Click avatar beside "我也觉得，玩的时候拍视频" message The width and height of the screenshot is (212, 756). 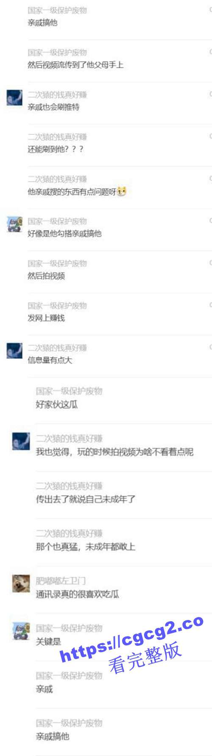21,441
